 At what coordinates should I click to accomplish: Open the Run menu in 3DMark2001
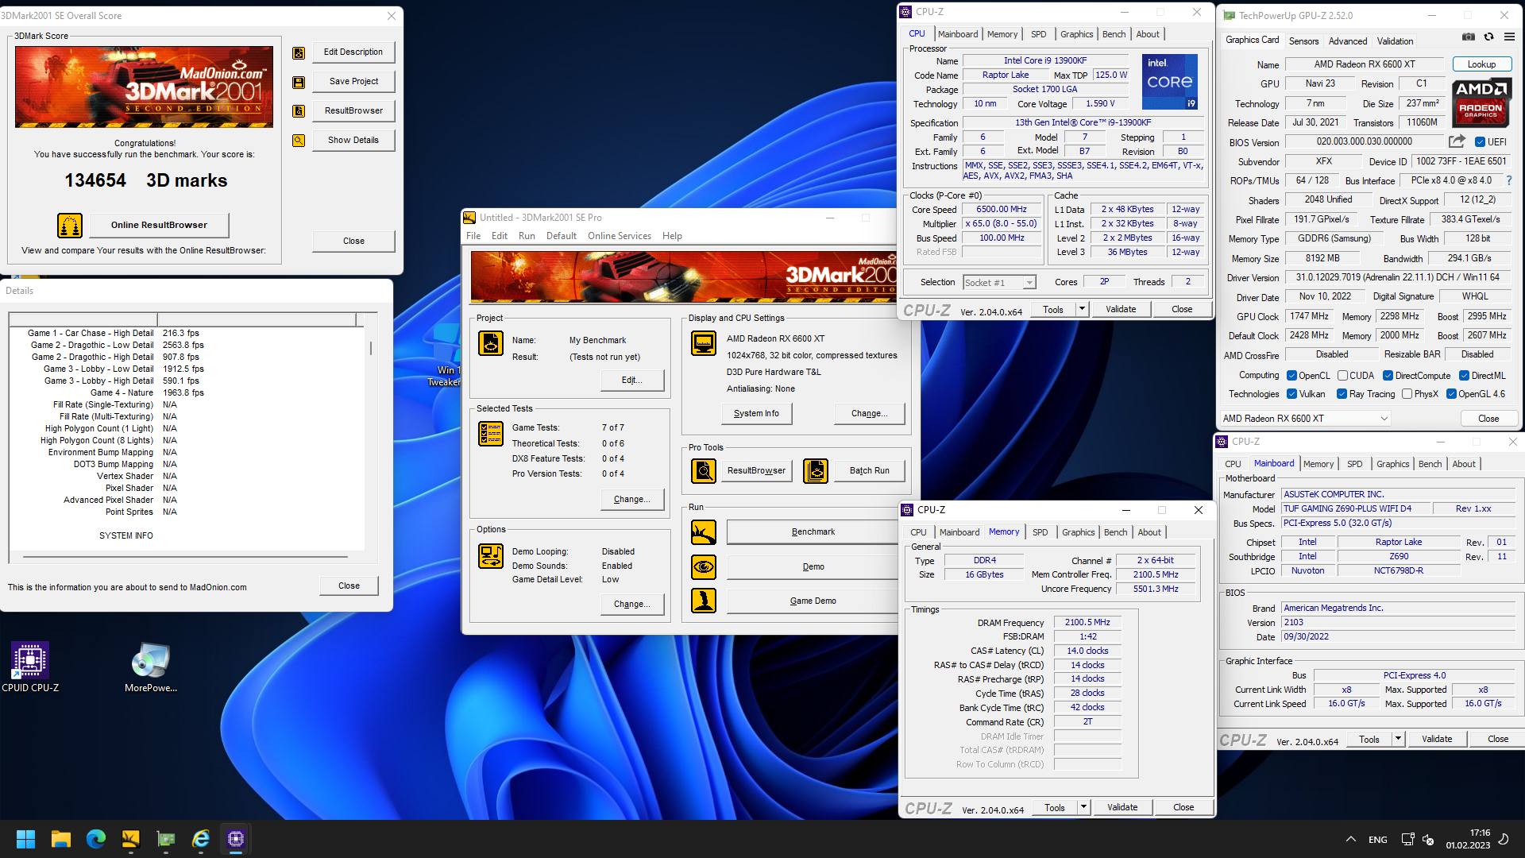tap(527, 236)
